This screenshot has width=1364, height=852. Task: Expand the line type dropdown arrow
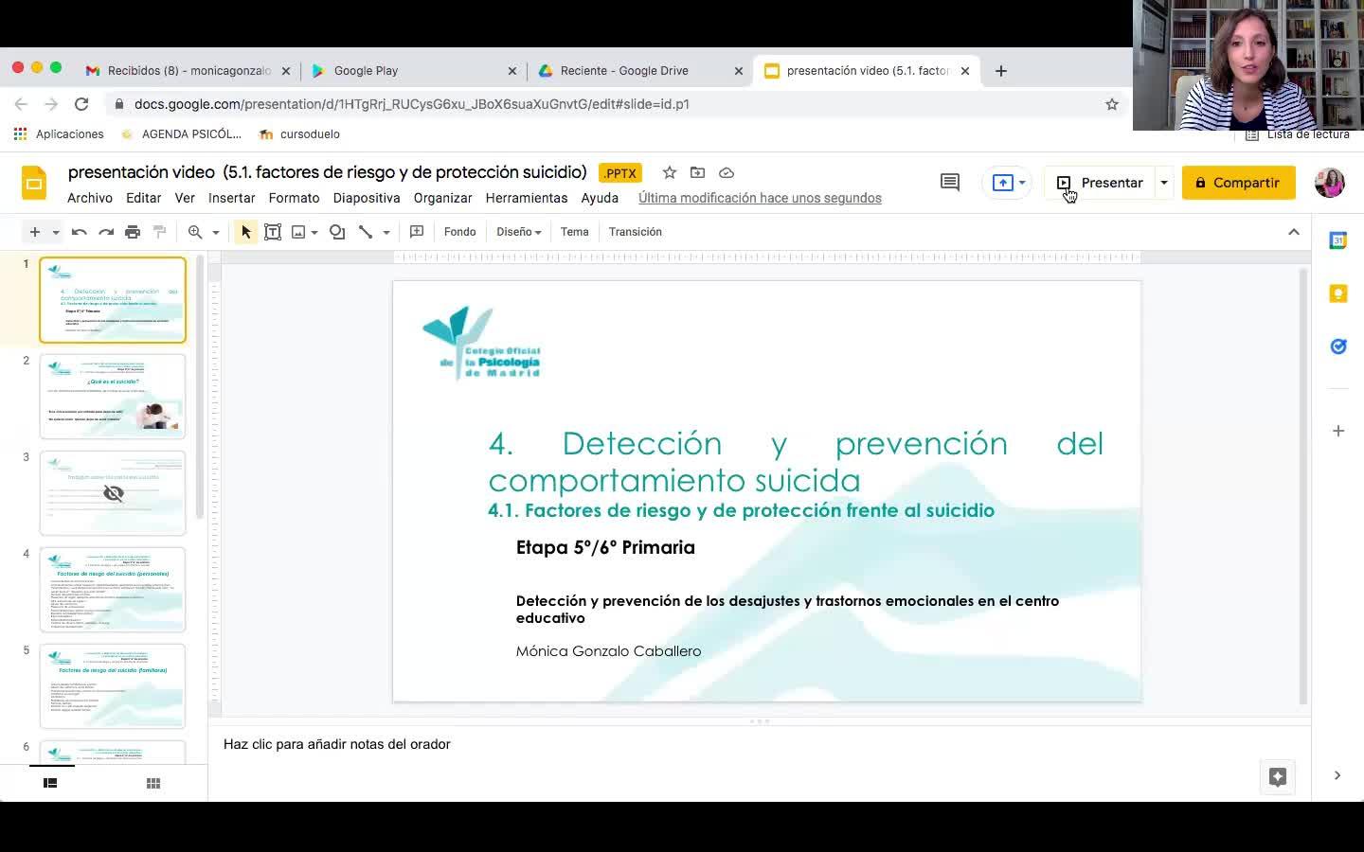[386, 232]
